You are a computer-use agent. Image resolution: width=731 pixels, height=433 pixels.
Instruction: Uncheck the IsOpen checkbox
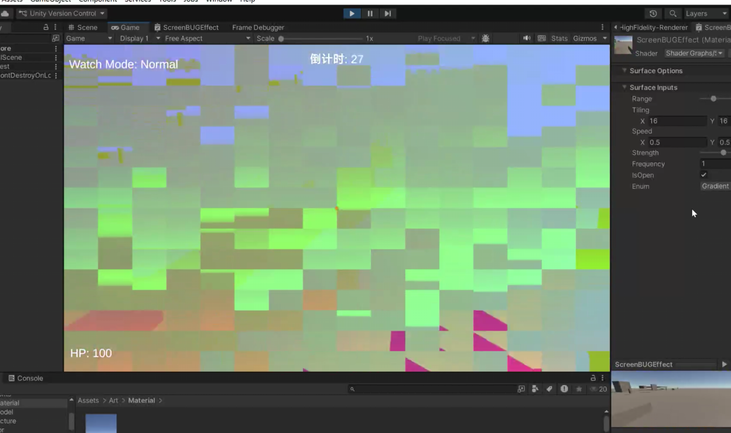(x=703, y=175)
